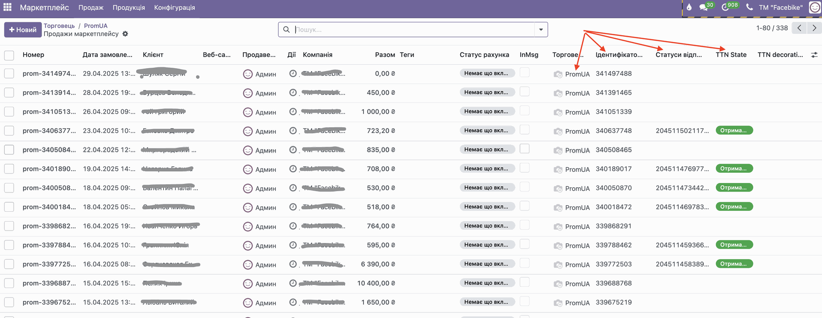Click the Новий button
The image size is (822, 318).
point(23,30)
